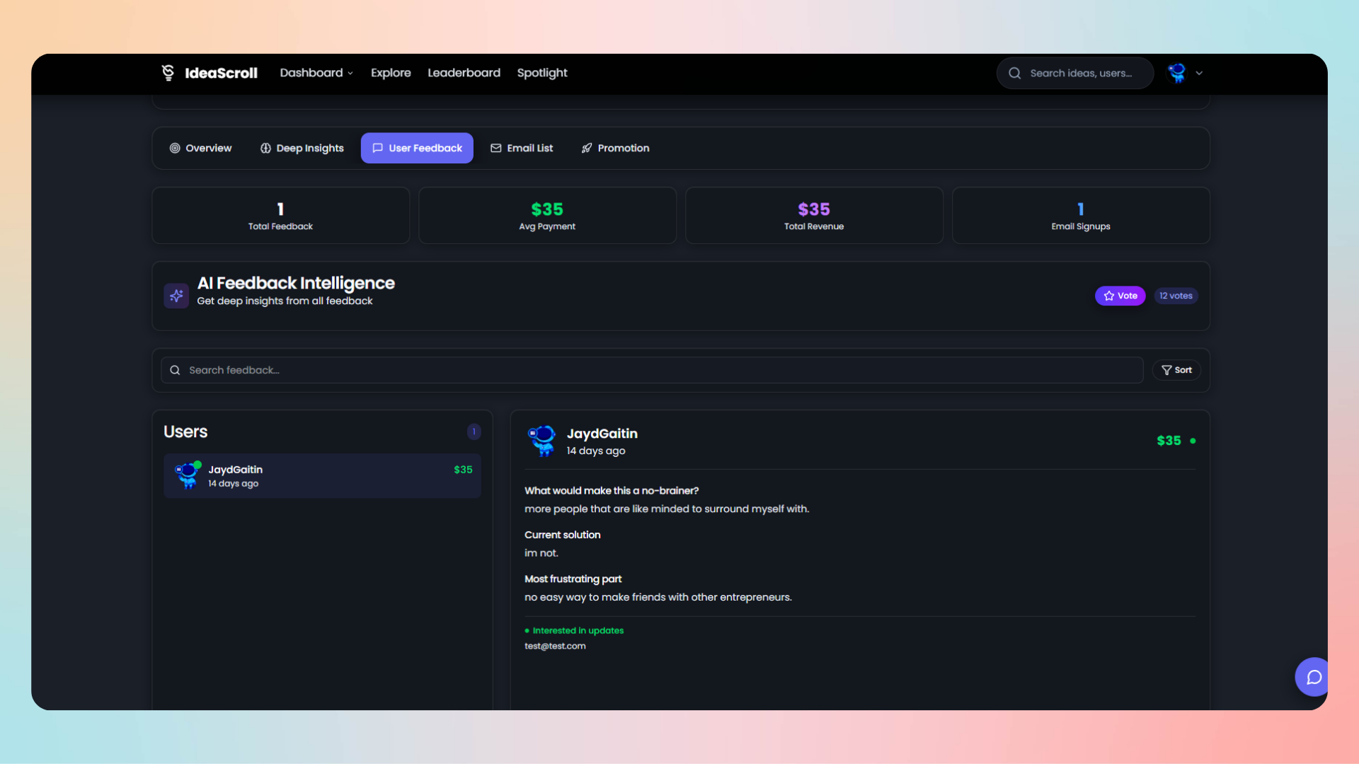The height and width of the screenshot is (764, 1359).
Task: Open the Leaderboard page
Action: point(464,73)
